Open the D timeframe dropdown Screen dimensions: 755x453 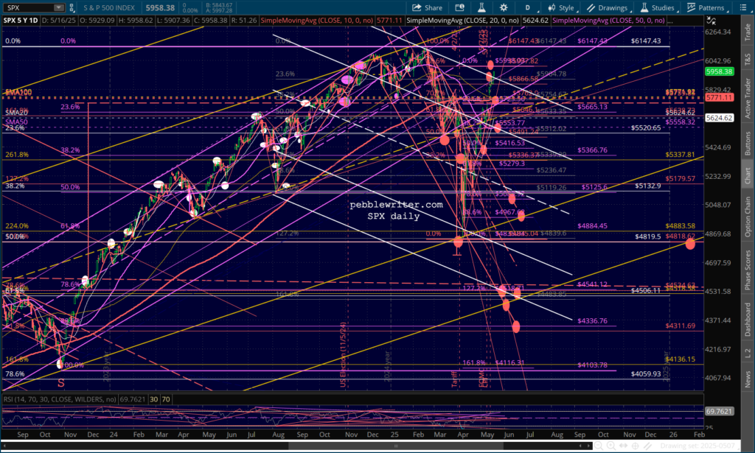526,7
